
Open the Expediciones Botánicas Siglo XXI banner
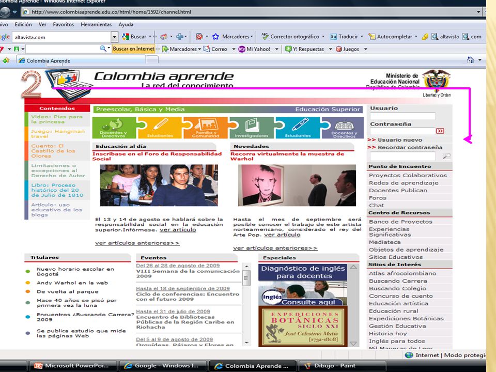pyautogui.click(x=303, y=326)
